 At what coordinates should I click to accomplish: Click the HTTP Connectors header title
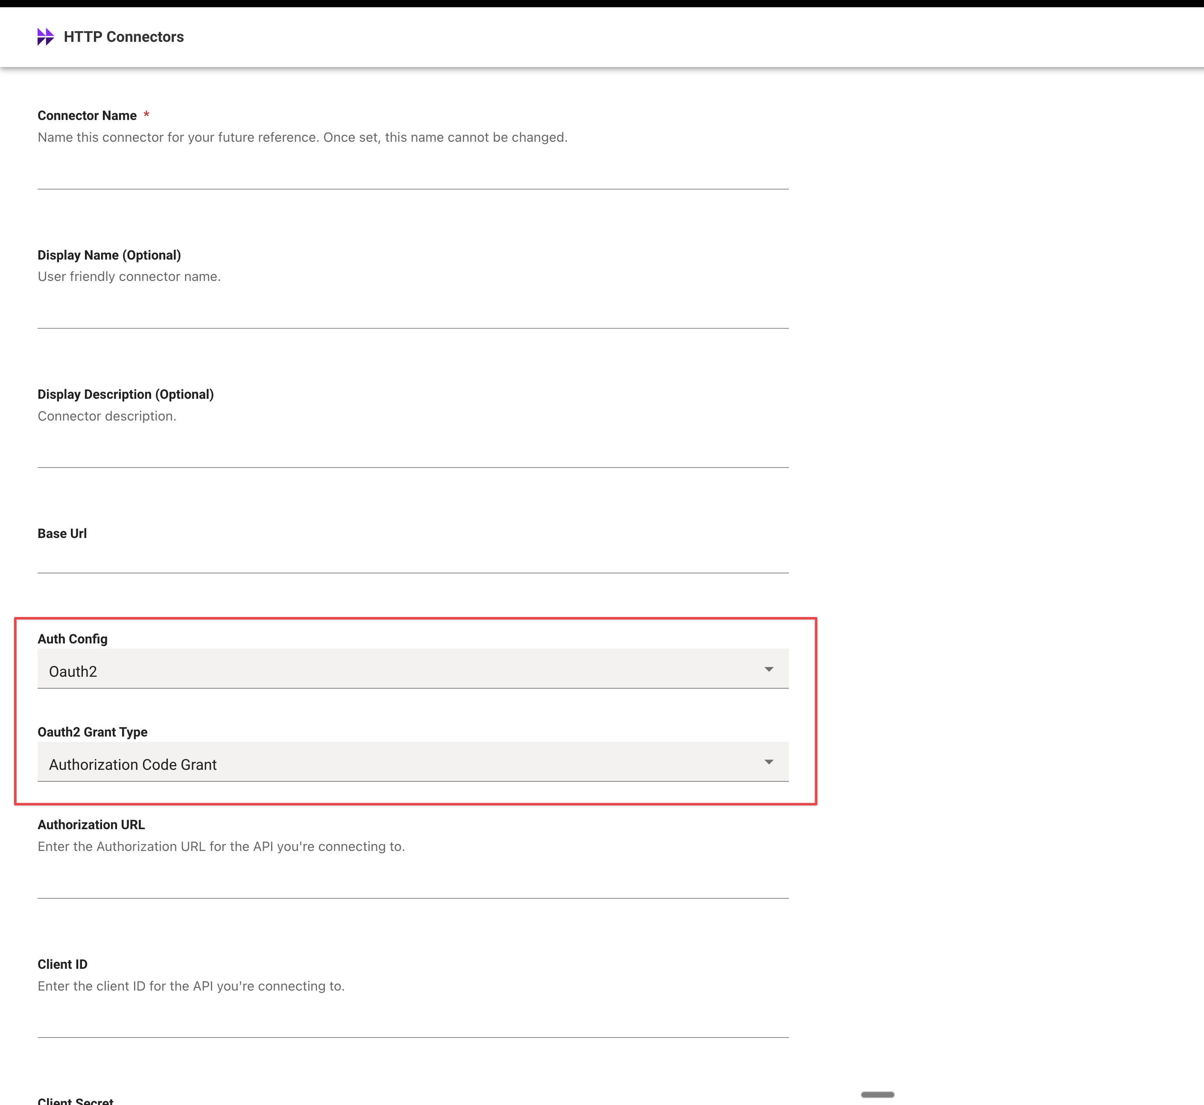pos(124,36)
